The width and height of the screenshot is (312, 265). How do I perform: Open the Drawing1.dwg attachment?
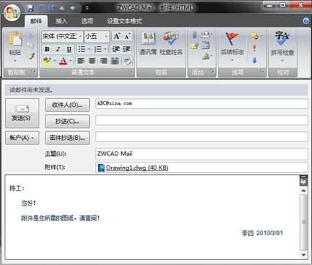[133, 168]
